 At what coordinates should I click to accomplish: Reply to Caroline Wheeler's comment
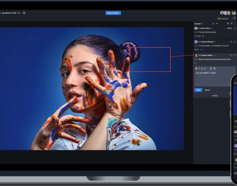[x=196, y=50]
